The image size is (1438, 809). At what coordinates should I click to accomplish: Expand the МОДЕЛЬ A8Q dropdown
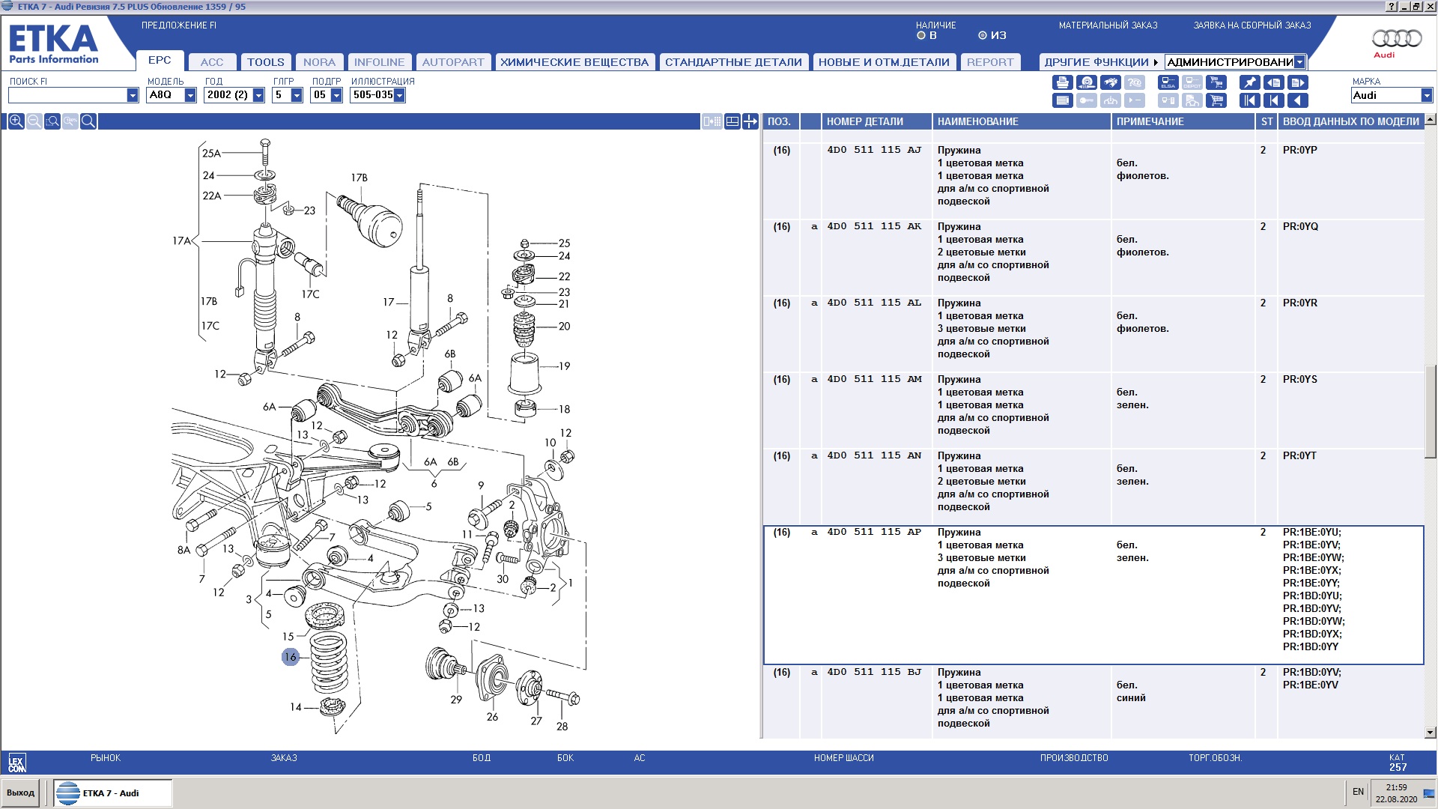(190, 95)
